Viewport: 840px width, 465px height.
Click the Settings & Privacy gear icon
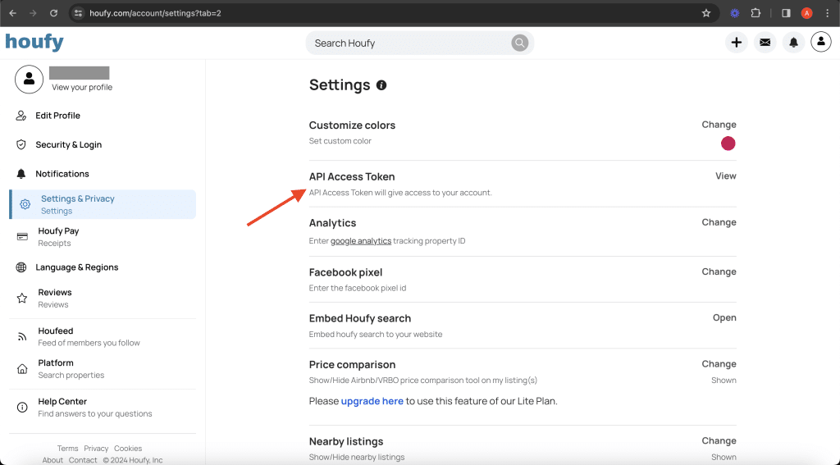(25, 204)
